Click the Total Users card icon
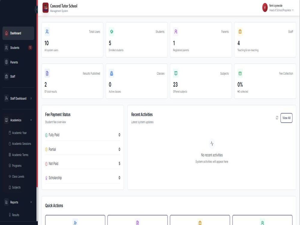Viewport: 300px width, 225px height. coord(47,31)
